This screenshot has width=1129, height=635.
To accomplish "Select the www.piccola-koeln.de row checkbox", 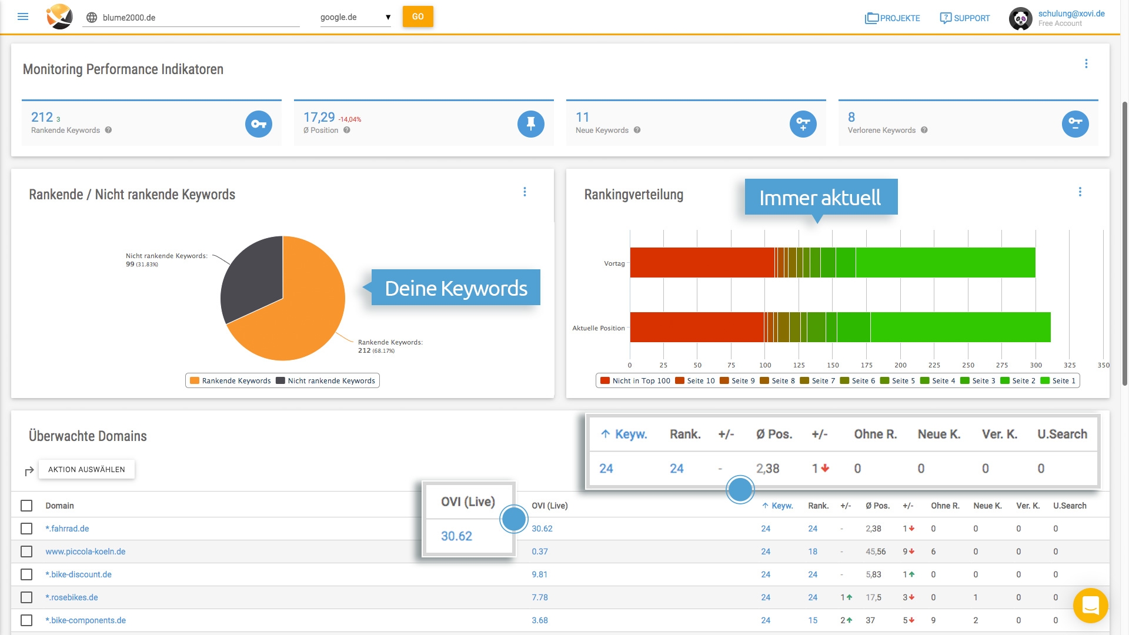I will tap(26, 552).
